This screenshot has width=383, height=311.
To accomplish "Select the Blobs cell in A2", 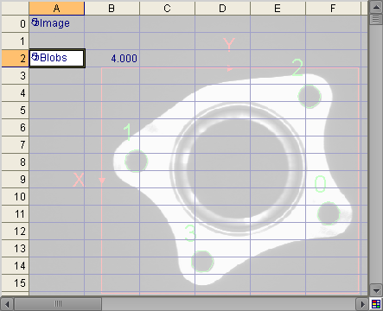I will click(57, 59).
